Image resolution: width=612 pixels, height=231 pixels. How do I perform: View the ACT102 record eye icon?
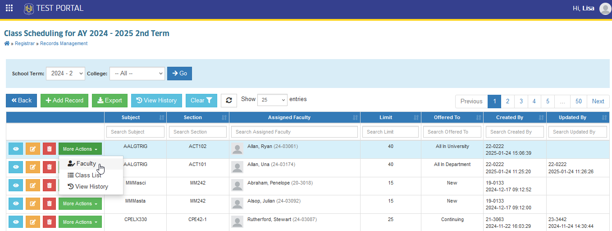coord(16,149)
